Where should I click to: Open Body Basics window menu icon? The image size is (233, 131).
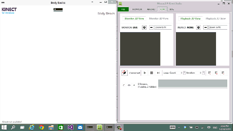[x=3, y=3]
